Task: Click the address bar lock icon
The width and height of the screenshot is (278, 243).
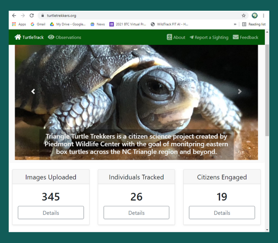Action: [x=42, y=15]
